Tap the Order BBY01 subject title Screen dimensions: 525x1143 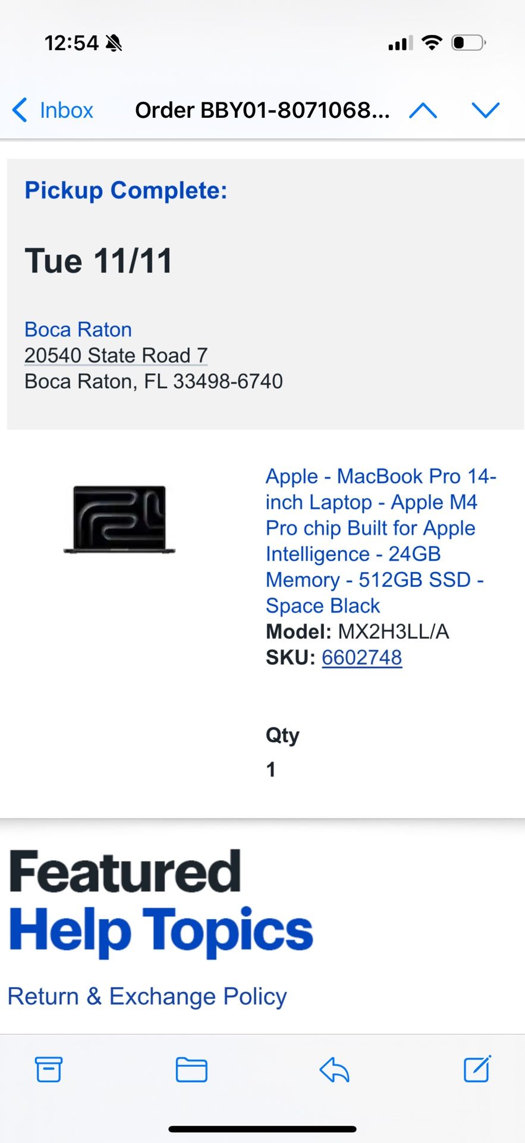(262, 110)
